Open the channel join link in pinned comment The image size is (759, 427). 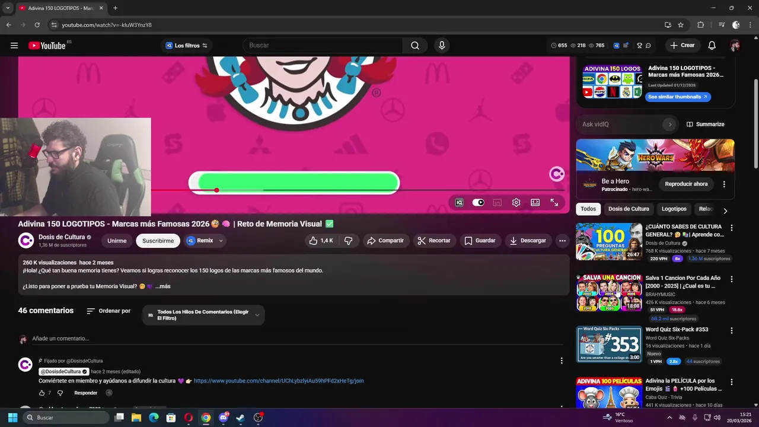click(x=279, y=381)
